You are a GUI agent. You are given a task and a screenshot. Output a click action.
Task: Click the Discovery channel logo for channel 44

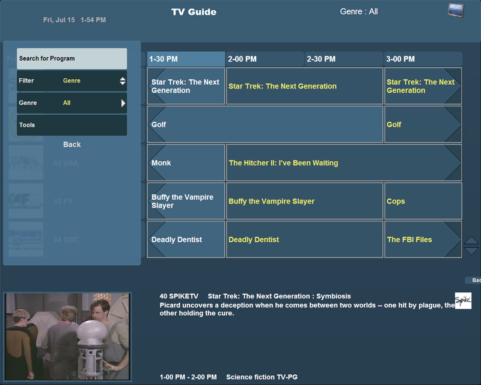[x=26, y=239]
